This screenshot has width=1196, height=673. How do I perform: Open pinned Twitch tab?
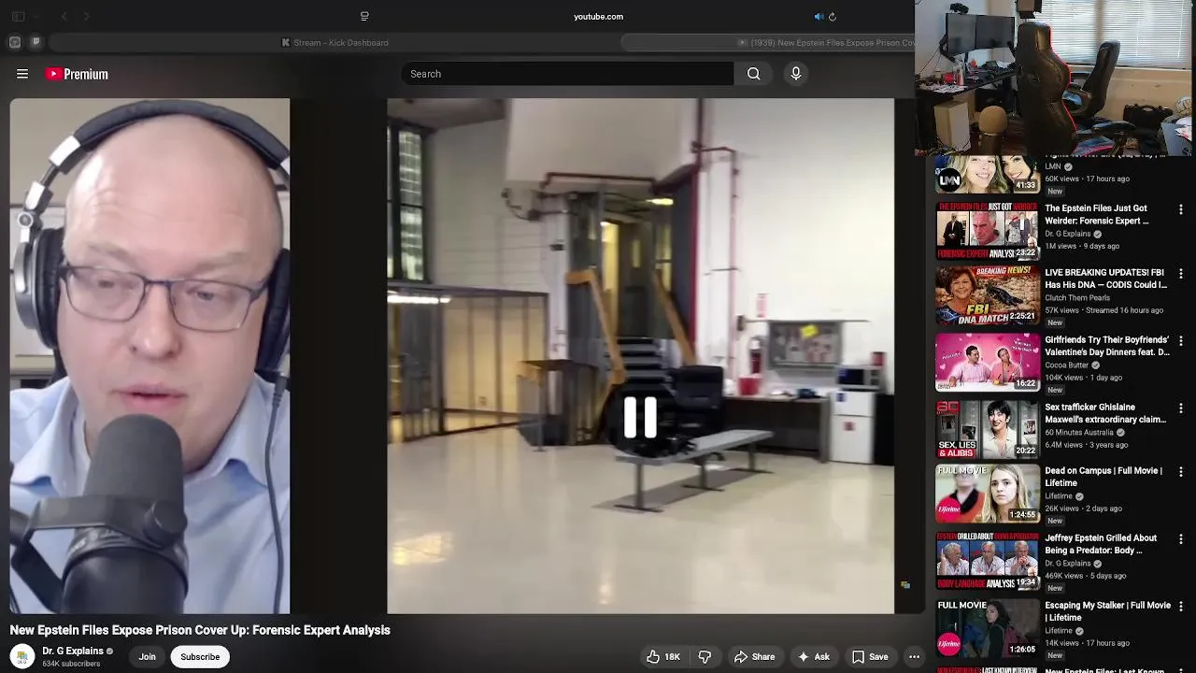click(x=36, y=42)
